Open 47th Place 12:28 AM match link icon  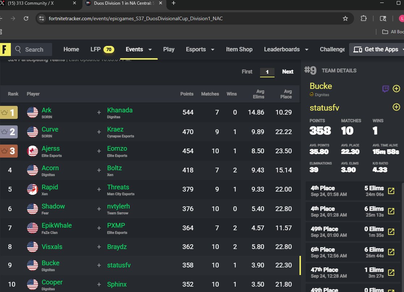pos(391,272)
